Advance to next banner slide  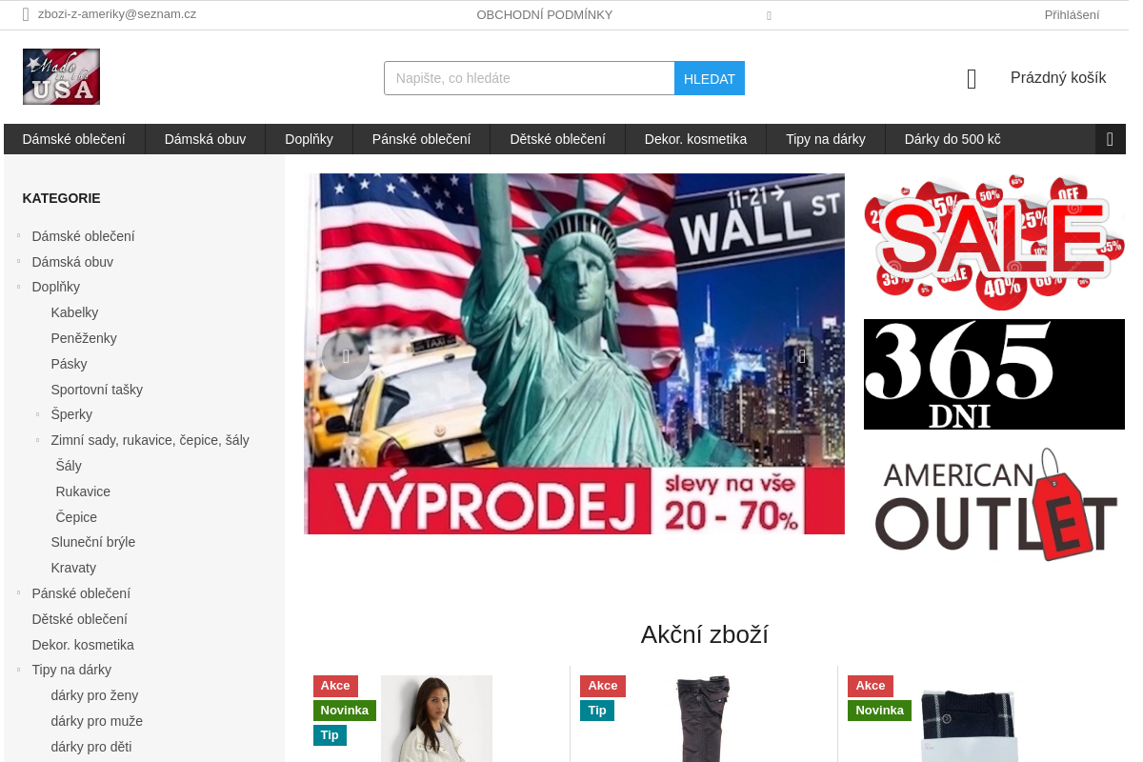click(x=802, y=356)
